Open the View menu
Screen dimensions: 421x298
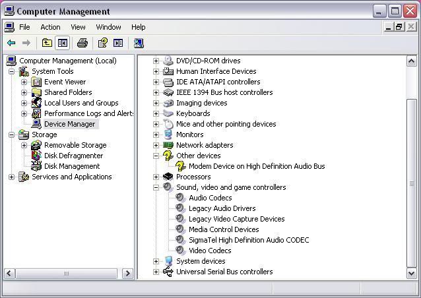click(78, 27)
